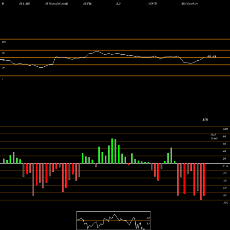Click the MR axis label 60
Screen dimensions: 230x230
[224, 144]
